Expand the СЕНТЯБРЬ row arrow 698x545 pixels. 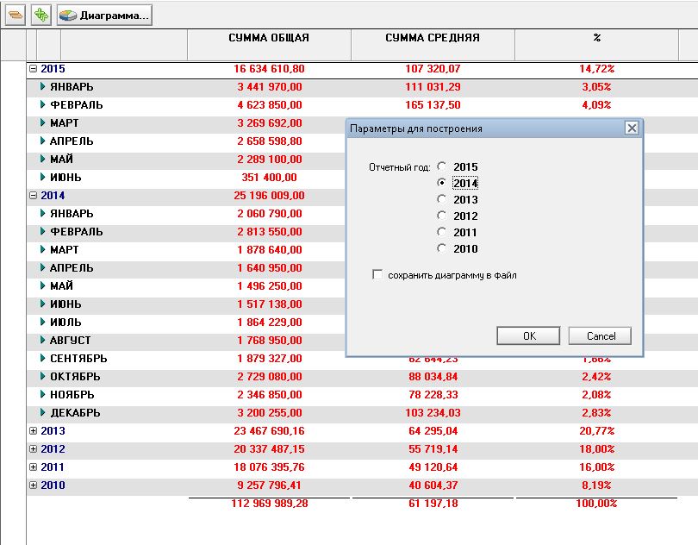click(x=43, y=358)
